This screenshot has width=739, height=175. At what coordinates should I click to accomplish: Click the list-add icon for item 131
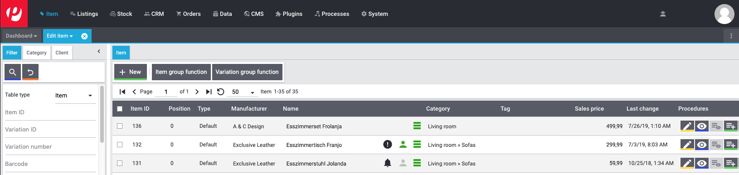(x=731, y=163)
